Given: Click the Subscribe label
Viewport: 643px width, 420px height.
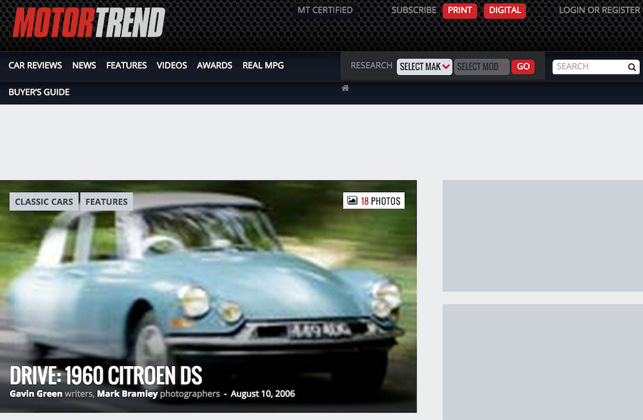Looking at the screenshot, I should click(x=413, y=10).
